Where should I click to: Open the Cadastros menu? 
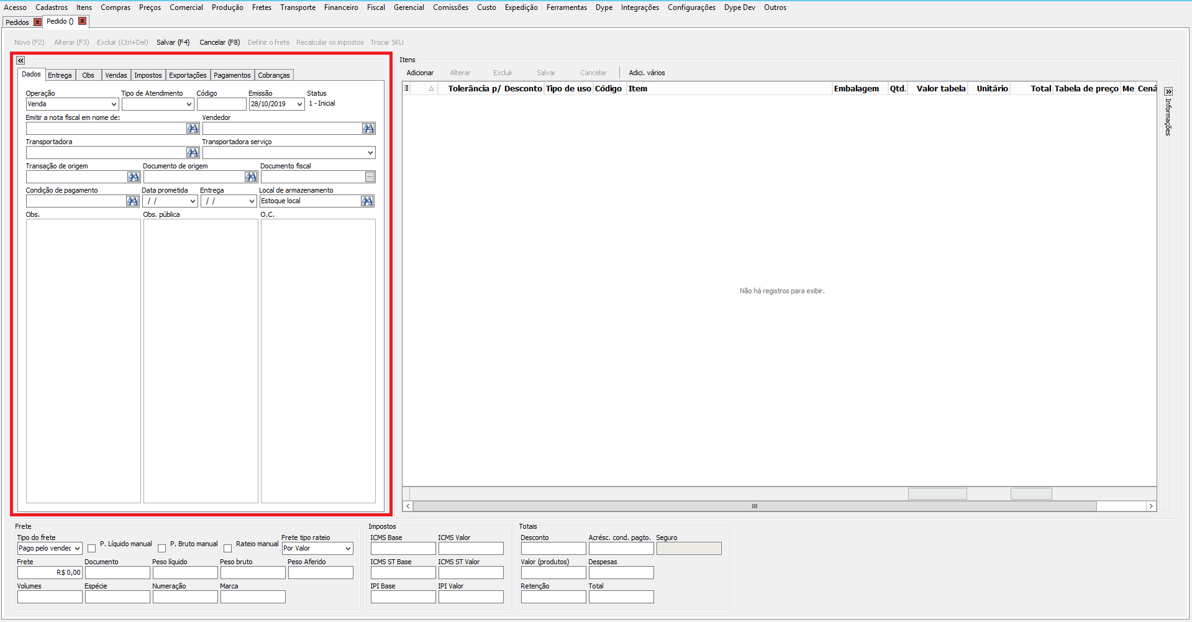[52, 7]
